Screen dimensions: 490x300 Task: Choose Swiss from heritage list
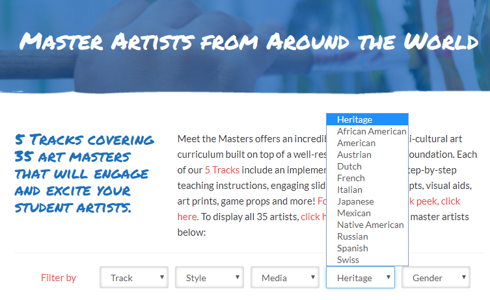point(367,260)
